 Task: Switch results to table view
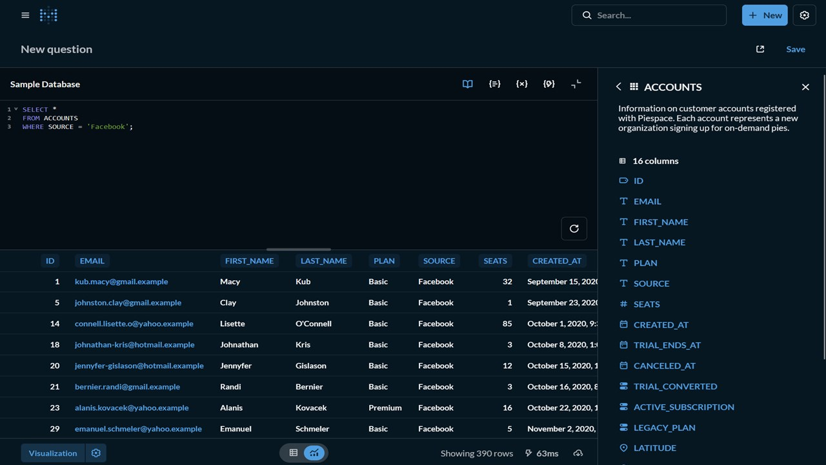click(294, 453)
